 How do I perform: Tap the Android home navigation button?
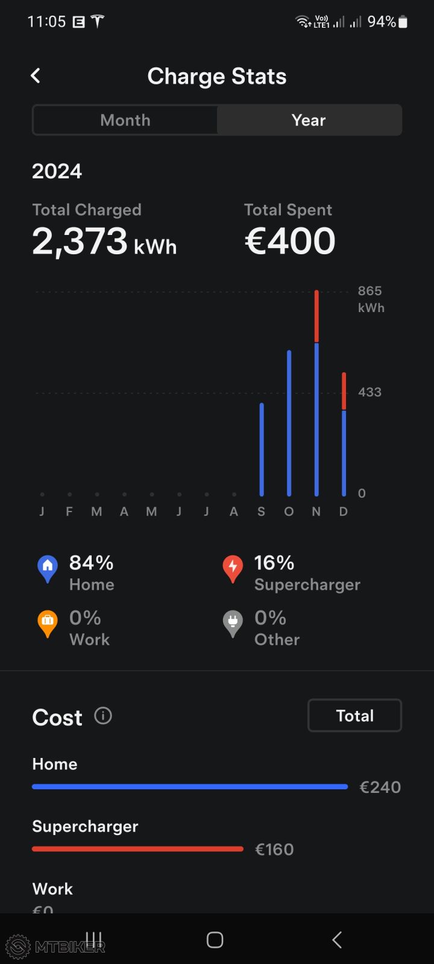click(215, 940)
